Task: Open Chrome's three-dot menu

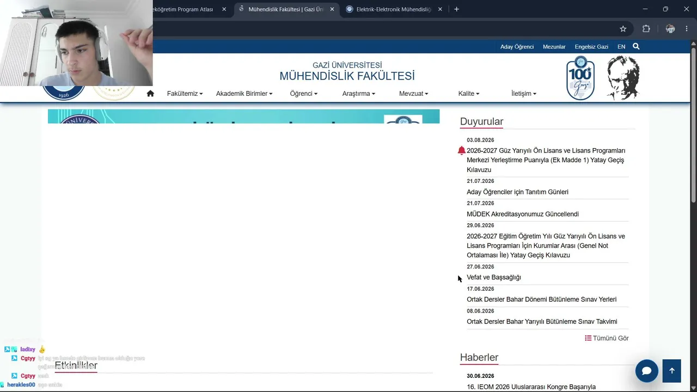Action: (x=687, y=29)
